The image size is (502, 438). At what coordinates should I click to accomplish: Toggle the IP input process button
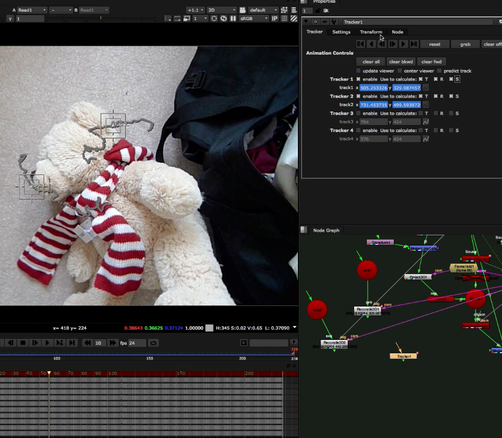pos(275,19)
